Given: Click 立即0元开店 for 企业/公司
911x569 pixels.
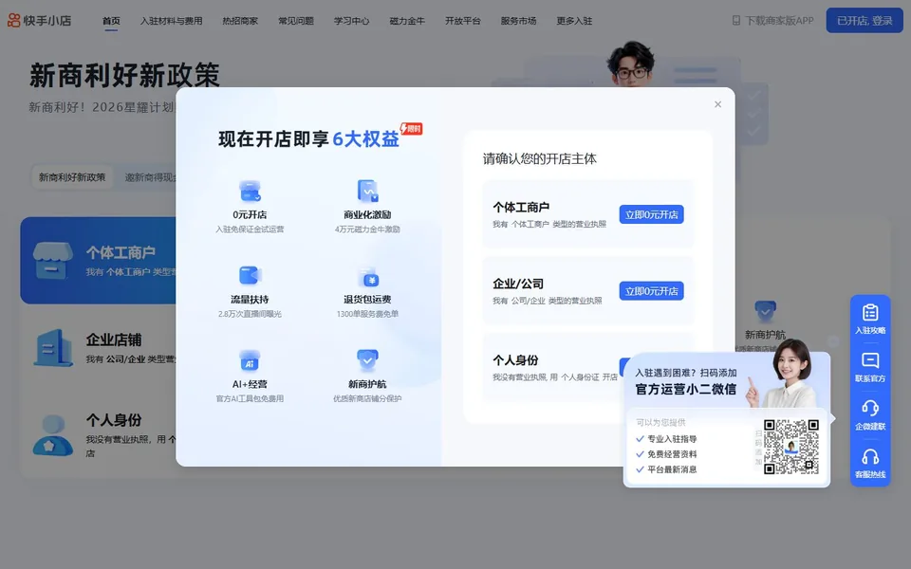Looking at the screenshot, I should pos(651,291).
